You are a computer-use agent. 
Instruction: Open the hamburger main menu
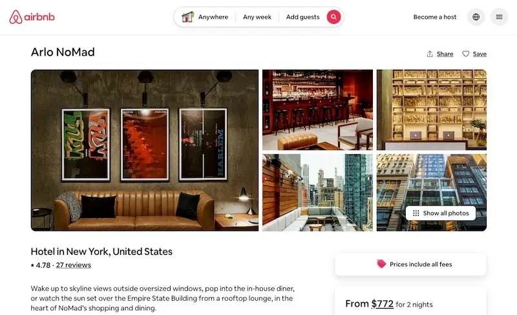pos(499,17)
